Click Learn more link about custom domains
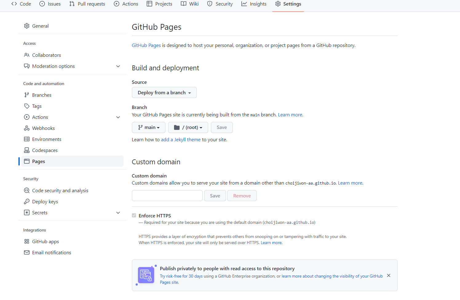The image size is (460, 300). click(x=350, y=183)
